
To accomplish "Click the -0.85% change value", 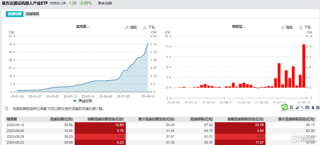I will click(x=86, y=3).
